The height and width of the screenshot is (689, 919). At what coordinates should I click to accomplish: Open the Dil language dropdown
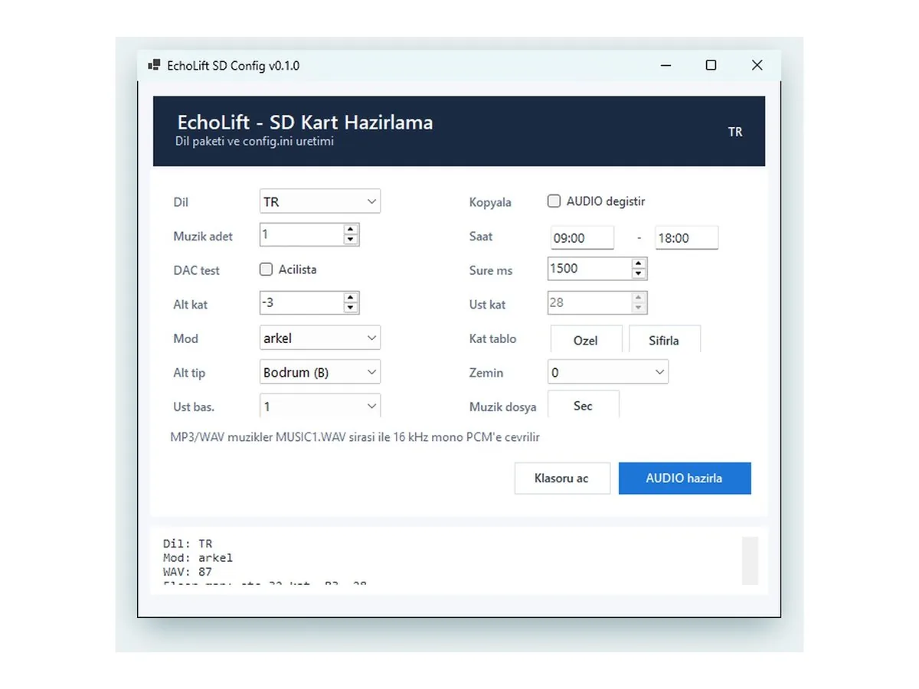click(x=320, y=202)
